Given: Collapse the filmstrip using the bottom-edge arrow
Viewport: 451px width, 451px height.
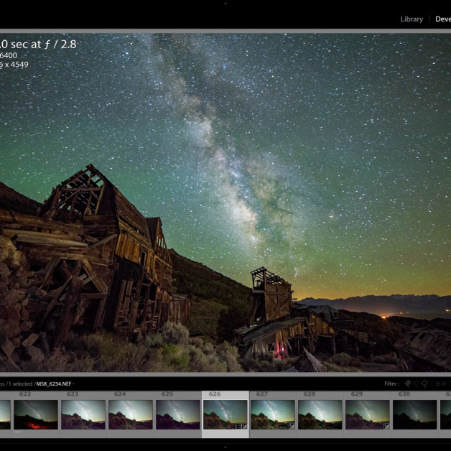Looking at the screenshot, I should click(225, 447).
